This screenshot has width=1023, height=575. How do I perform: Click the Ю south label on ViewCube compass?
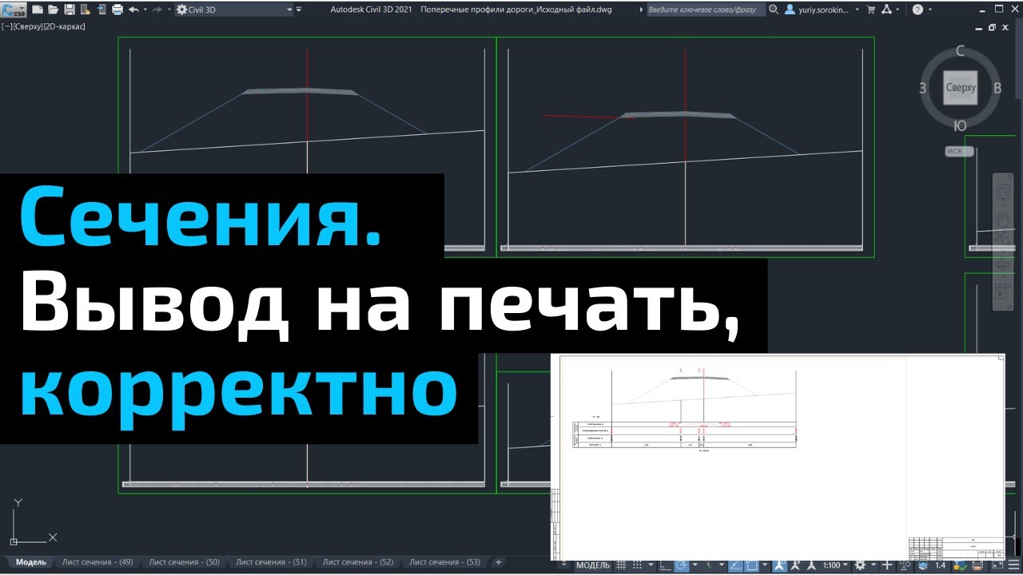pyautogui.click(x=960, y=125)
